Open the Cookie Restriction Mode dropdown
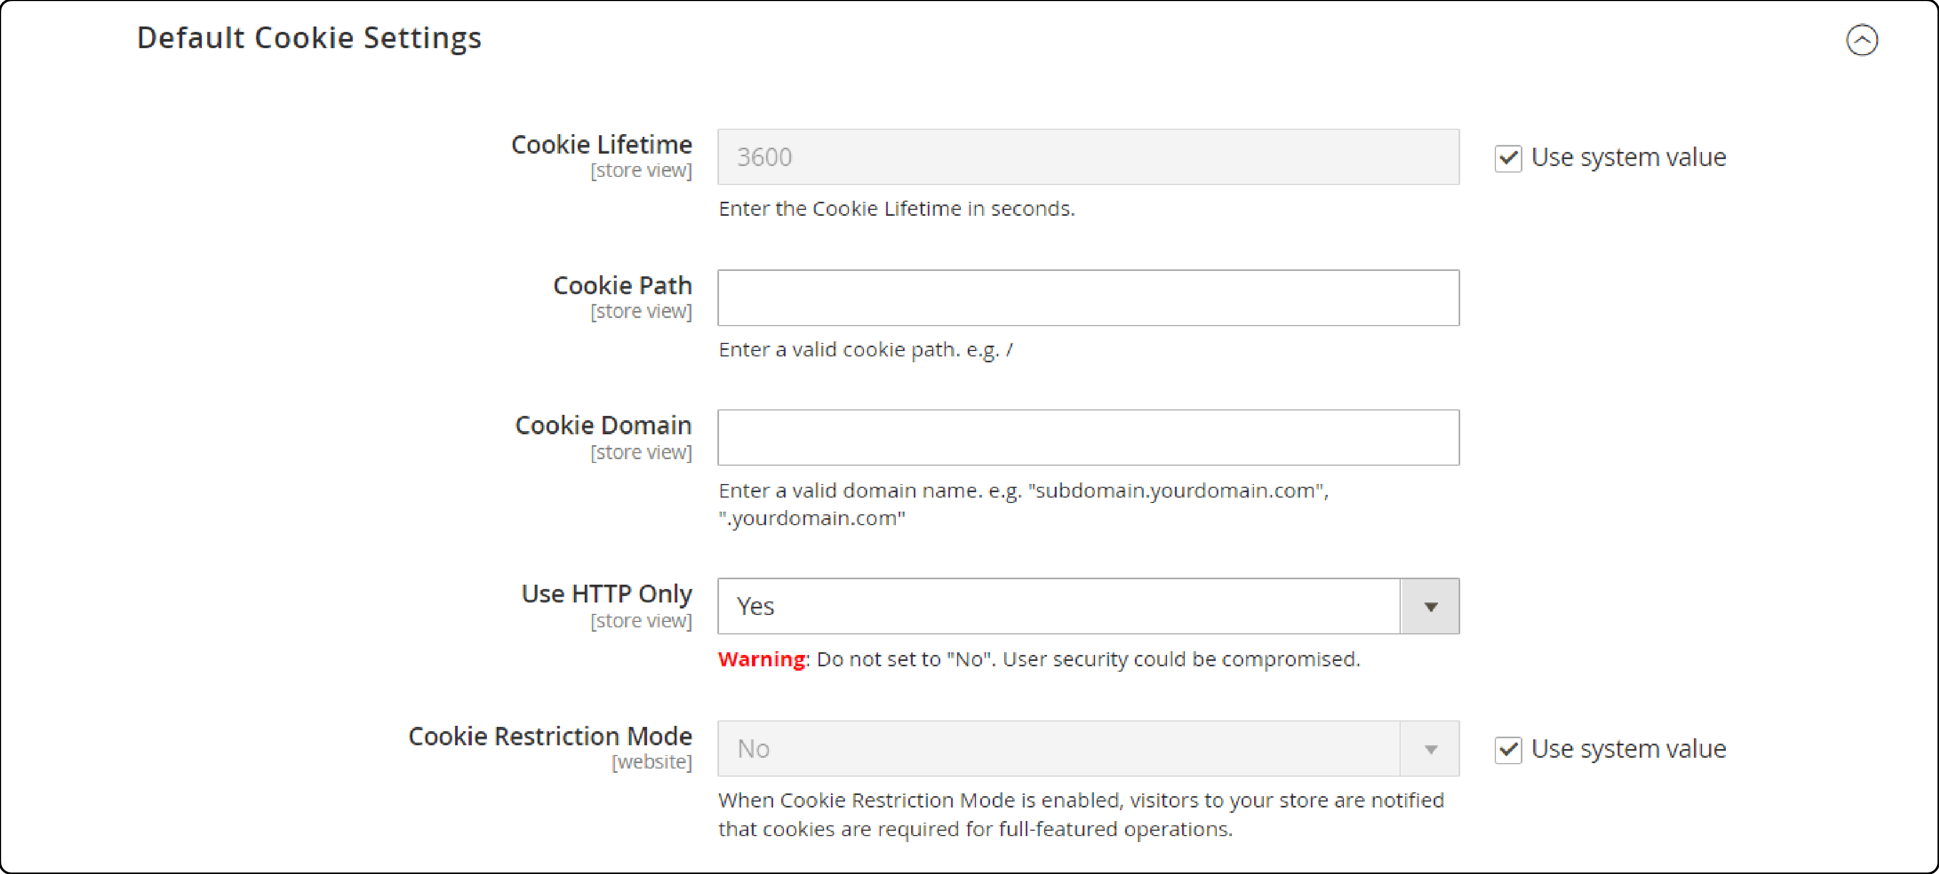The image size is (1939, 874). 1087,749
